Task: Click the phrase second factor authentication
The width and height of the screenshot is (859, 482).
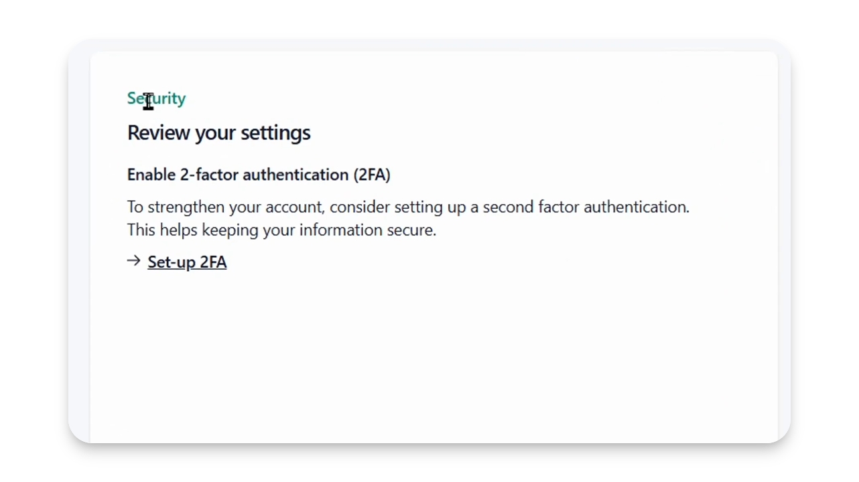Action: pyautogui.click(x=585, y=207)
